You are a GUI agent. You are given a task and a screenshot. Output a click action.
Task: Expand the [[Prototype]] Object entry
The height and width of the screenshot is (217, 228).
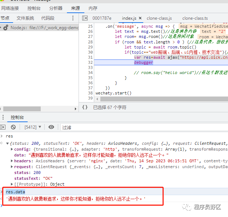point(12,184)
